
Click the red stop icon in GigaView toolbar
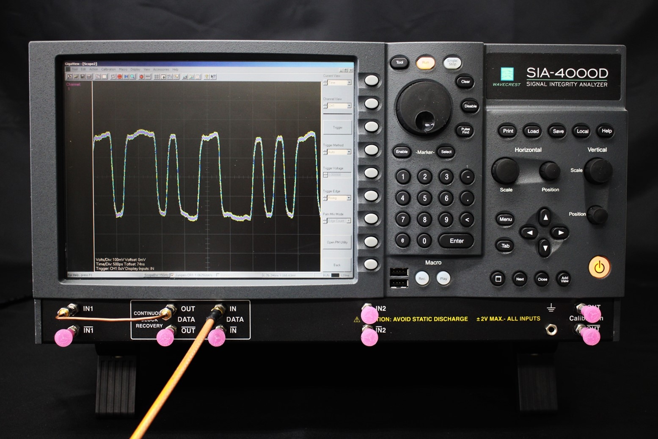(120, 77)
